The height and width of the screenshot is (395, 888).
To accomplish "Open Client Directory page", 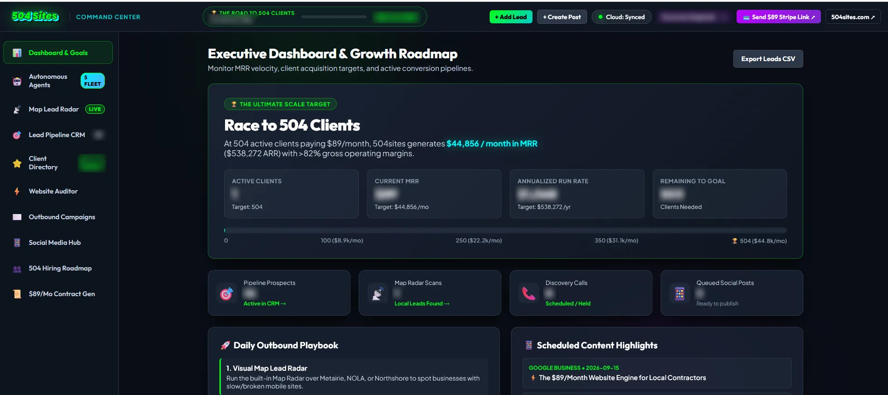I will pyautogui.click(x=58, y=163).
